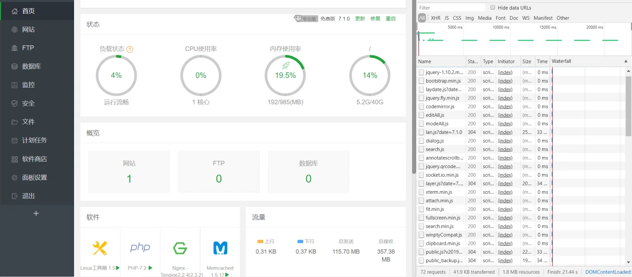Open the Nginx Tengine software icon
The image size is (632, 277).
pyautogui.click(x=180, y=248)
